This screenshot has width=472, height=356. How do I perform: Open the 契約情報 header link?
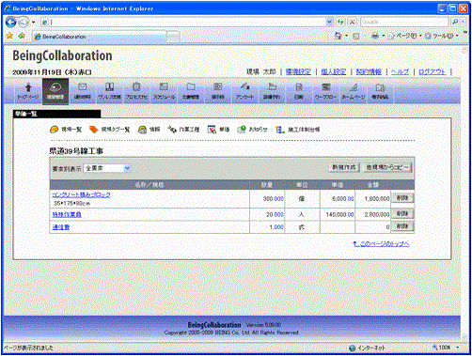point(369,71)
